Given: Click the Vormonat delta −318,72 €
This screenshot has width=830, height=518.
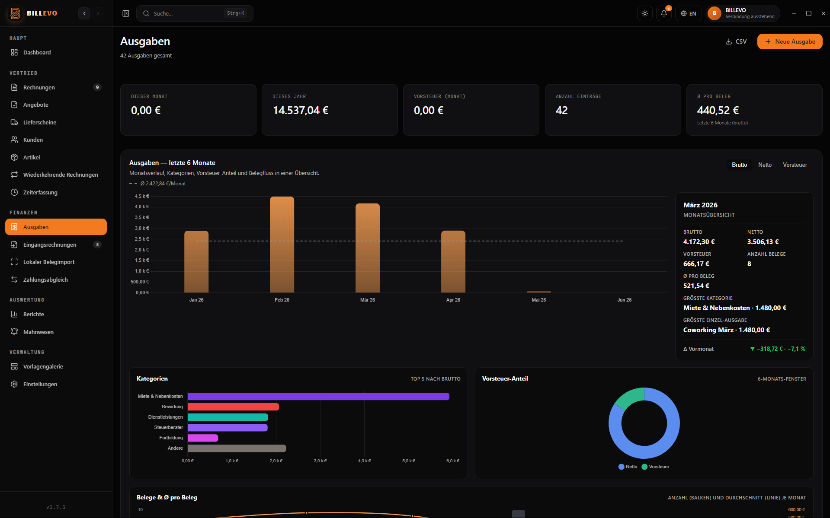Looking at the screenshot, I should (x=777, y=349).
